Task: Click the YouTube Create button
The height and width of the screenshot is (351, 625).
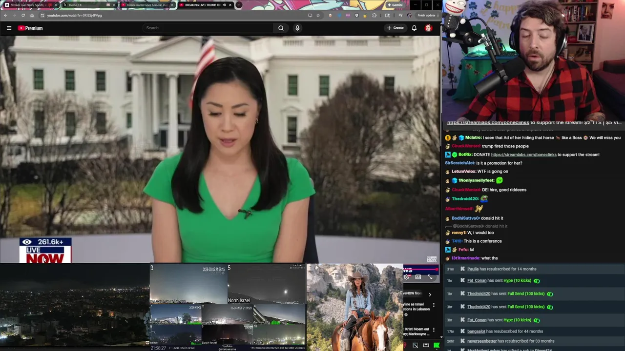Action: [x=396, y=28]
